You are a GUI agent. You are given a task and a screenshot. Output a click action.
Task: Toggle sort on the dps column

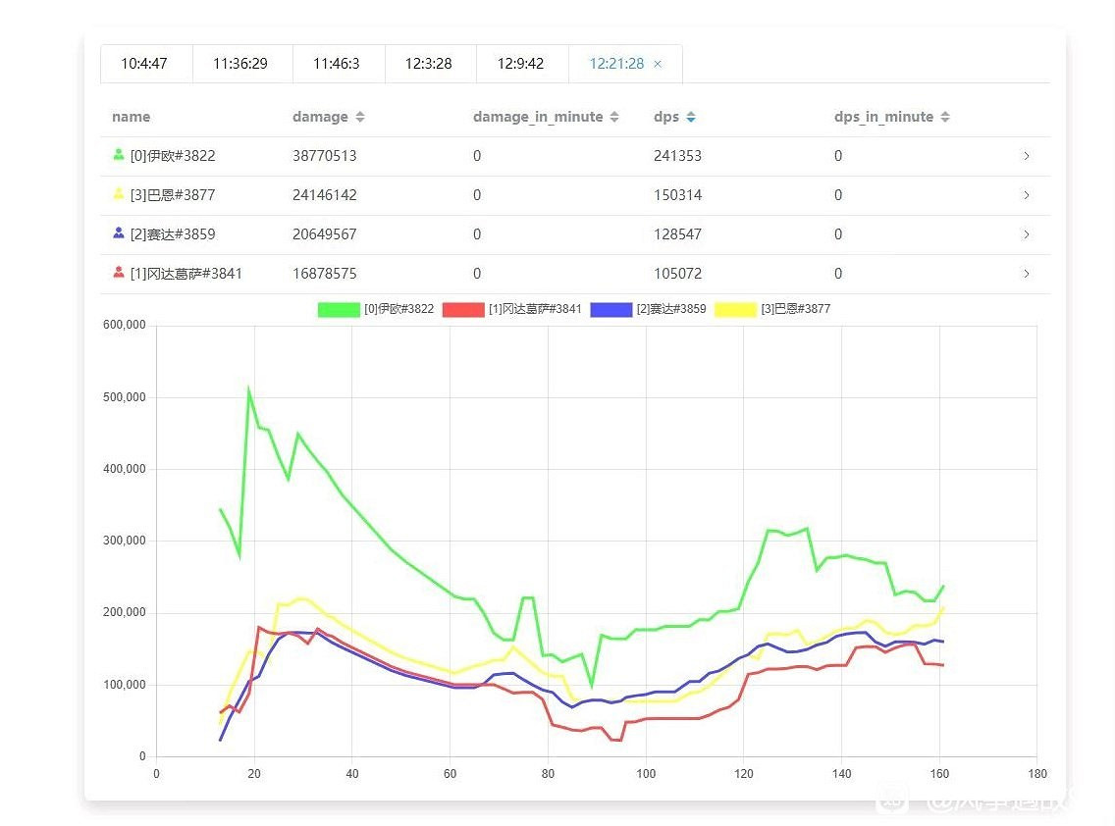(x=691, y=117)
